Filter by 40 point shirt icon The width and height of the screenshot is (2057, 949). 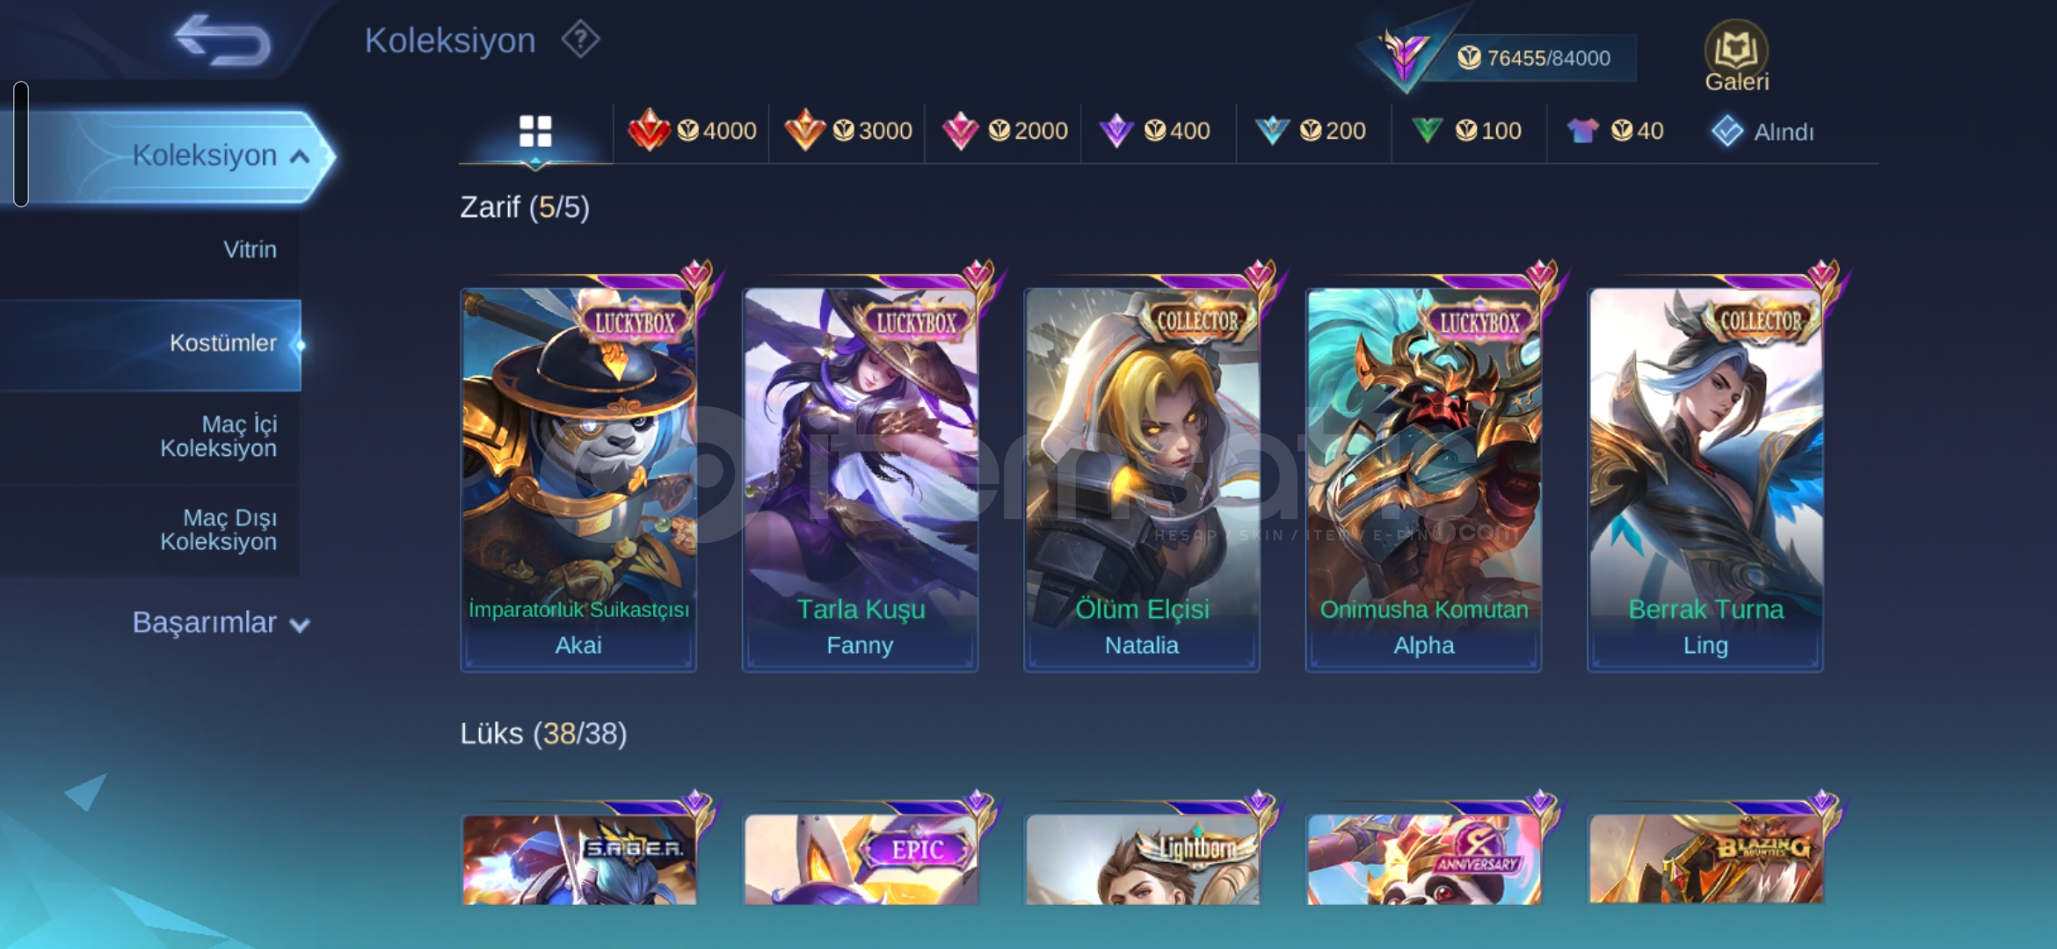[x=1616, y=132]
